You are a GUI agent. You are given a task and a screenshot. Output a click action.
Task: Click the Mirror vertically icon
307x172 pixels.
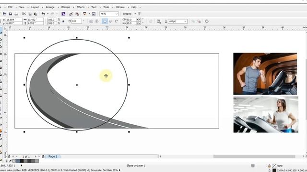[97, 21]
